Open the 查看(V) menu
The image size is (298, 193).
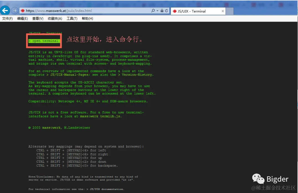(x=38, y=19)
